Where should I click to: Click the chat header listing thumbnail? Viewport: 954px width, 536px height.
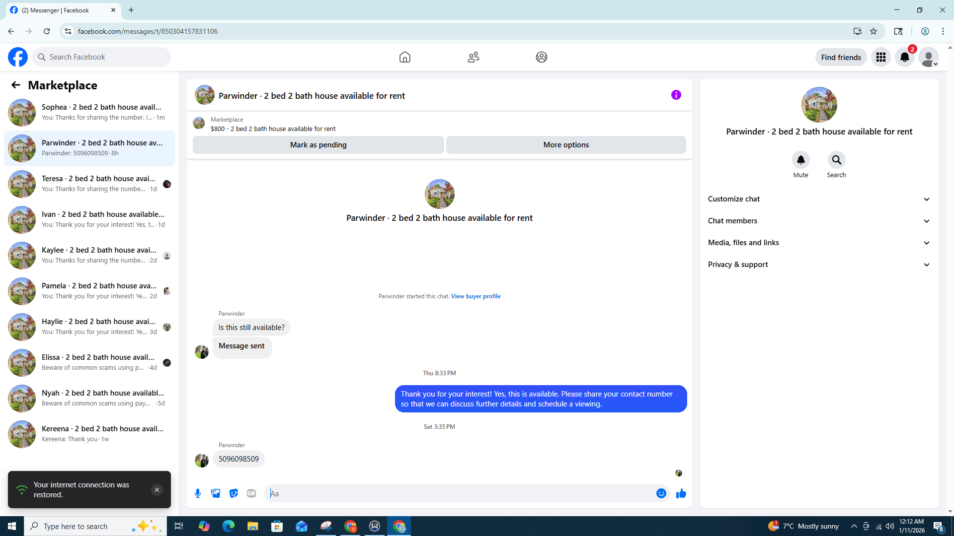pyautogui.click(x=205, y=95)
